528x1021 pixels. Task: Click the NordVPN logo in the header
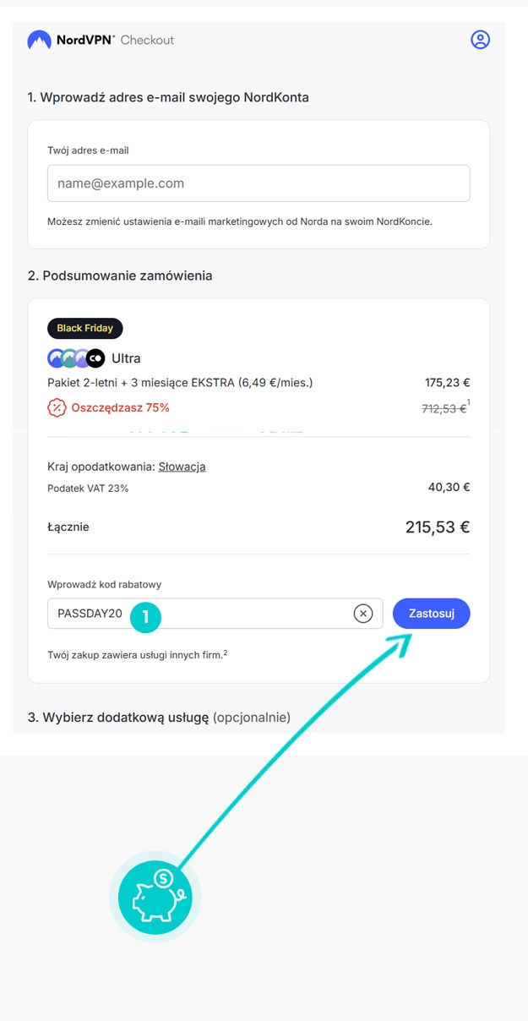tap(51, 39)
